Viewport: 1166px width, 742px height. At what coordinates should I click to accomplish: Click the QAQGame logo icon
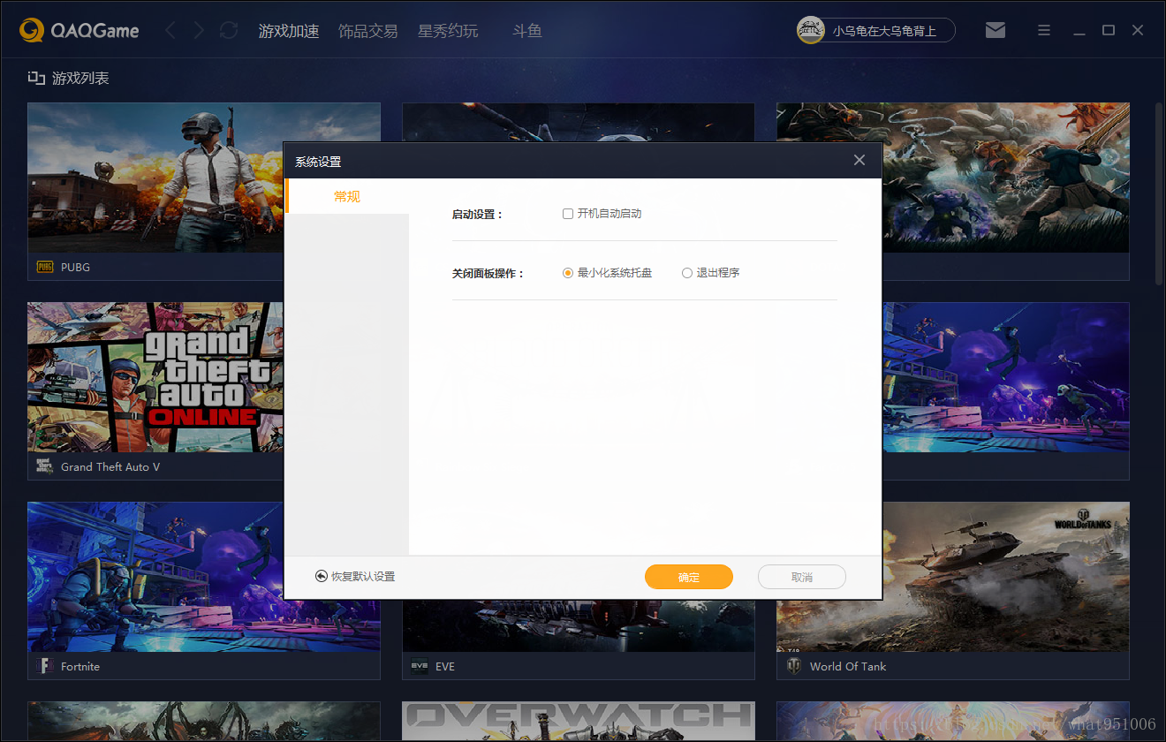click(x=32, y=31)
